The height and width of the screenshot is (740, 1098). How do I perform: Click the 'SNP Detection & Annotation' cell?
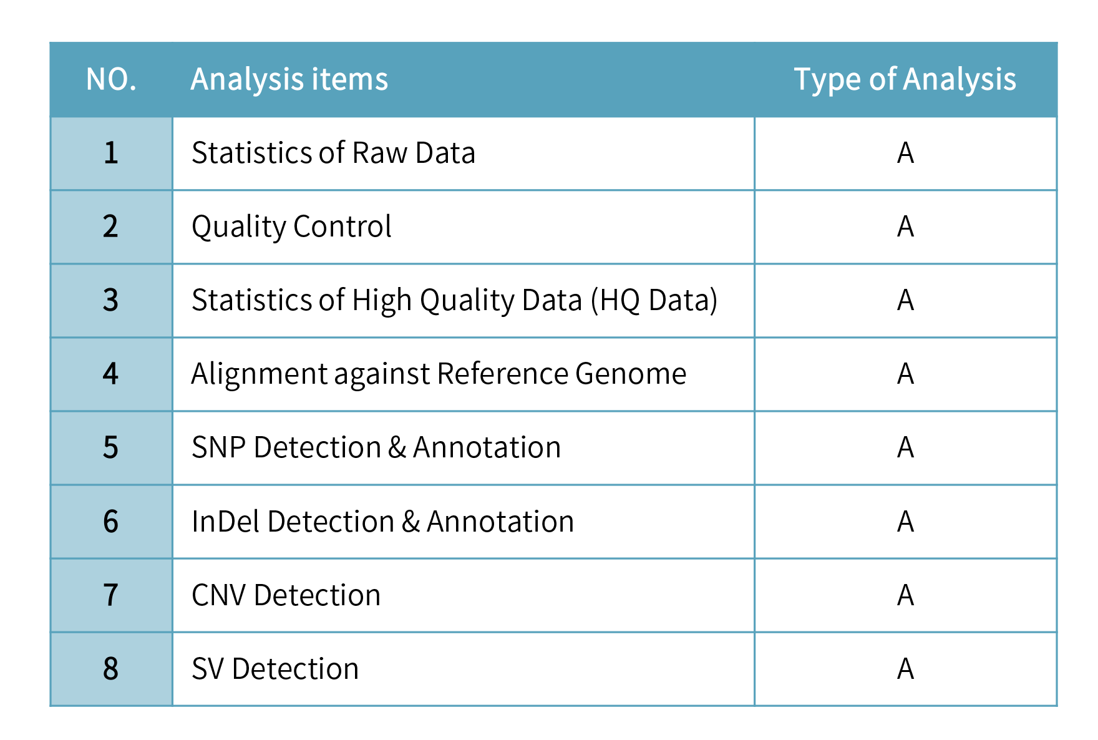376,448
